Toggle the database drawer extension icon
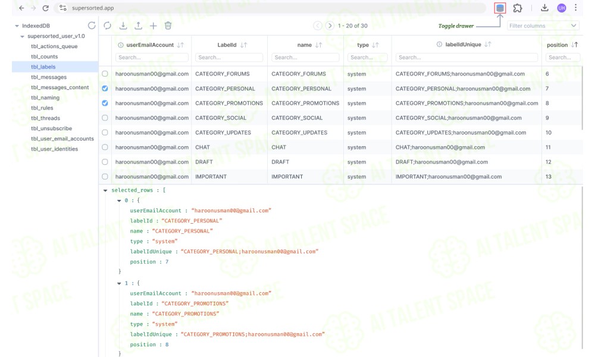 [x=500, y=8]
